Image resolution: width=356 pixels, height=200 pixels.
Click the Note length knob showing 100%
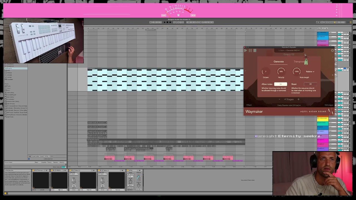pyautogui.click(x=296, y=72)
